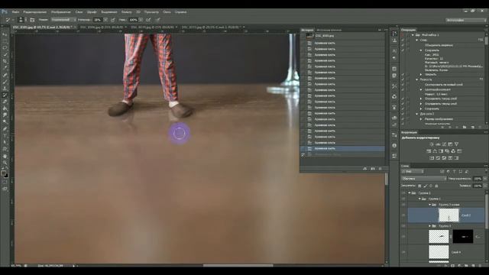Select Скопировать на новый слой action step
Screen dimensions: 489x275
tap(444, 85)
